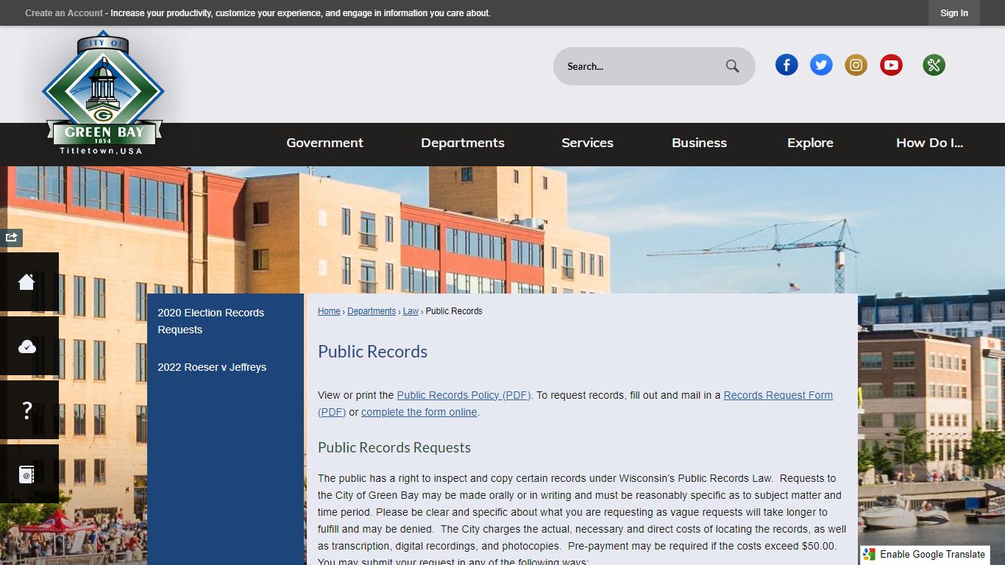Open the Business menu

pos(699,143)
